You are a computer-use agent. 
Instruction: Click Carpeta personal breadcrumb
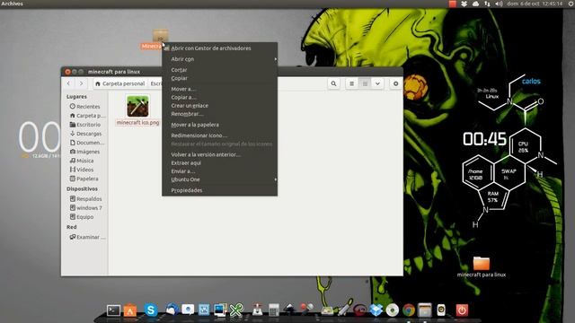[119, 83]
